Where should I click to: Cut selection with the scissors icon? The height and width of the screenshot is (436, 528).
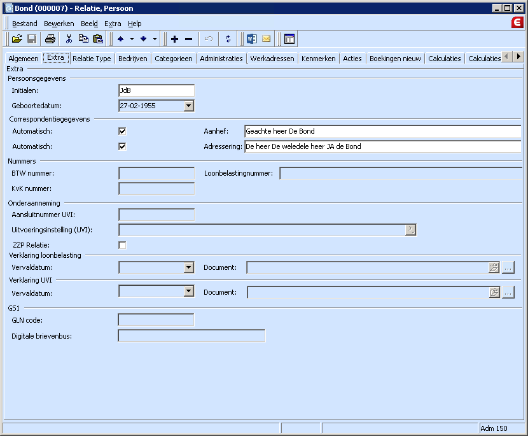[x=69, y=39]
